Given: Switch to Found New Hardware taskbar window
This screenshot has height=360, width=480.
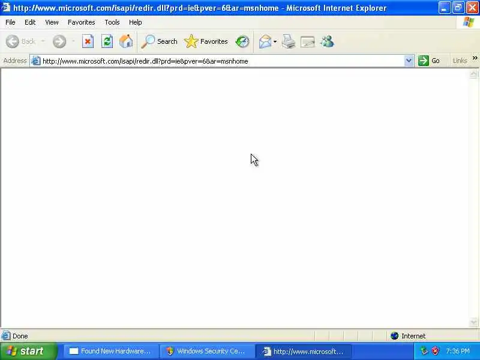Looking at the screenshot, I should 111,352.
